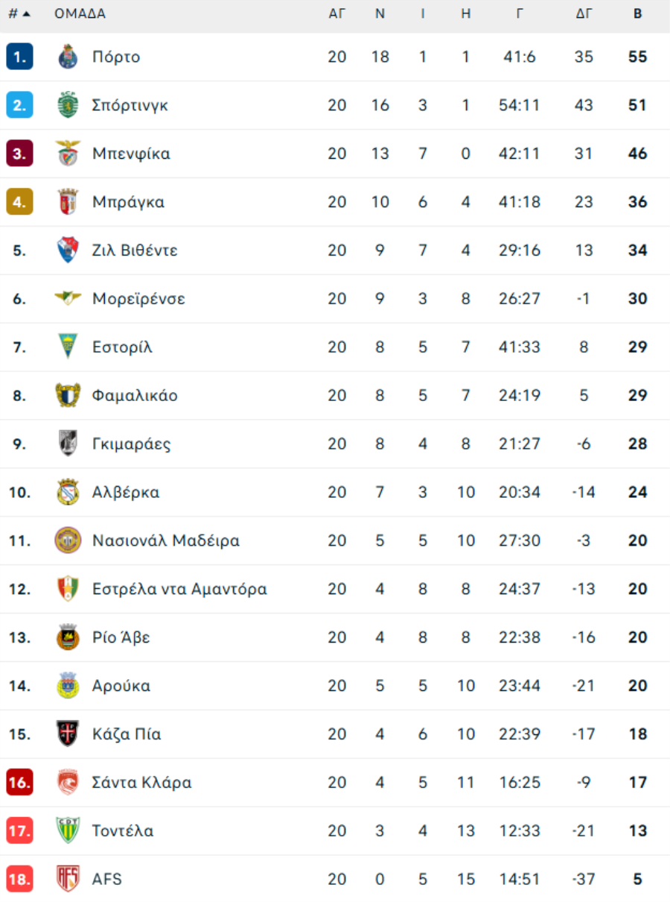Screen dimensions: 670x902
Task: Click the blue position 1 badge
Action: tap(19, 57)
